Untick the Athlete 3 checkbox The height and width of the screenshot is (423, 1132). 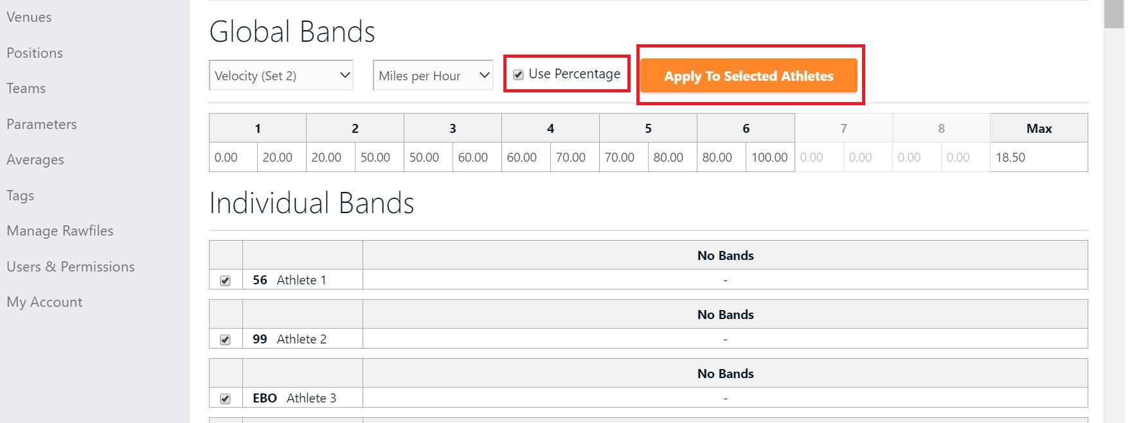pos(225,399)
